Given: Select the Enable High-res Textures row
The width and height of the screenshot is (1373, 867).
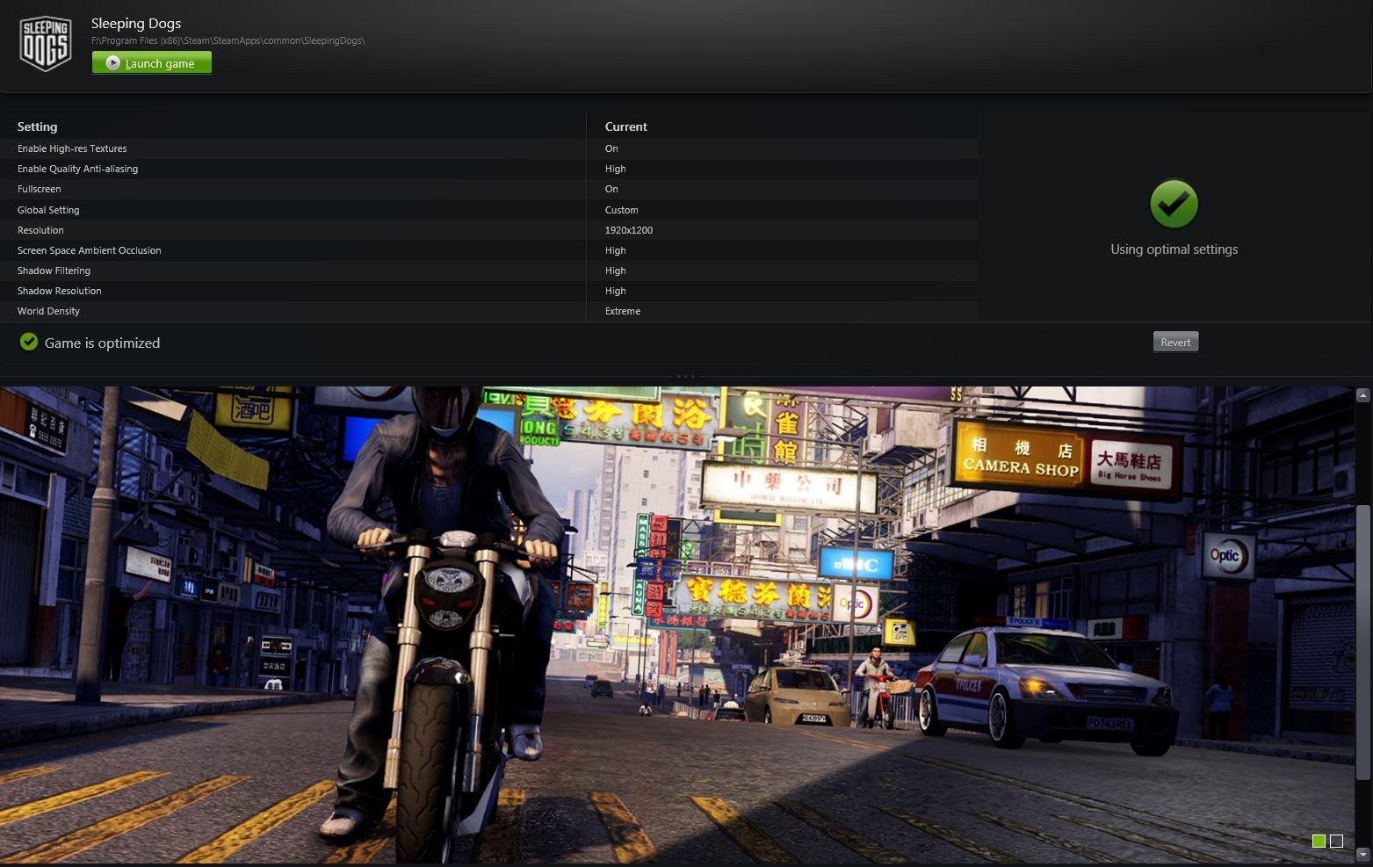Looking at the screenshot, I should click(x=72, y=148).
